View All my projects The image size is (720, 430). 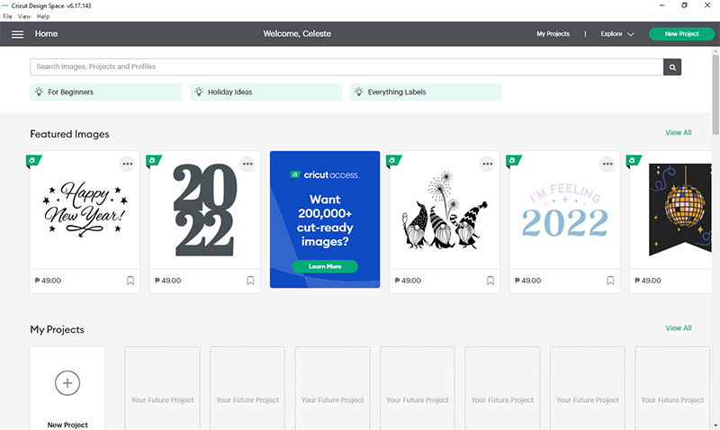tap(679, 328)
